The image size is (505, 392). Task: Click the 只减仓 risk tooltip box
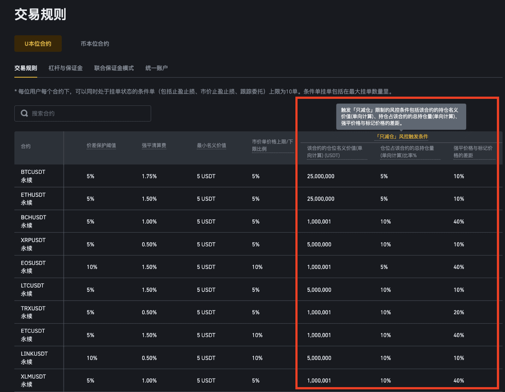pyautogui.click(x=401, y=117)
